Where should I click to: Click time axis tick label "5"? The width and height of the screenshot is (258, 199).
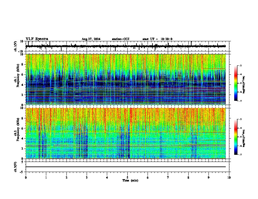(x=127, y=178)
